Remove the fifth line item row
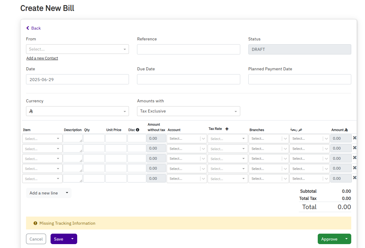This screenshot has height=248, width=365. point(355,178)
